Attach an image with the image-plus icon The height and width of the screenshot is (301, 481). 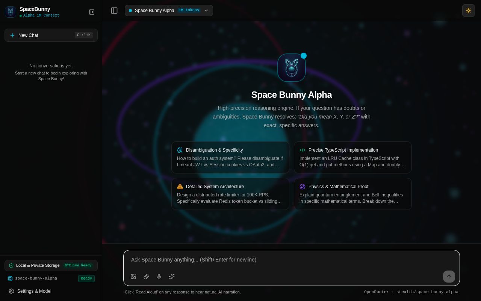click(133, 277)
